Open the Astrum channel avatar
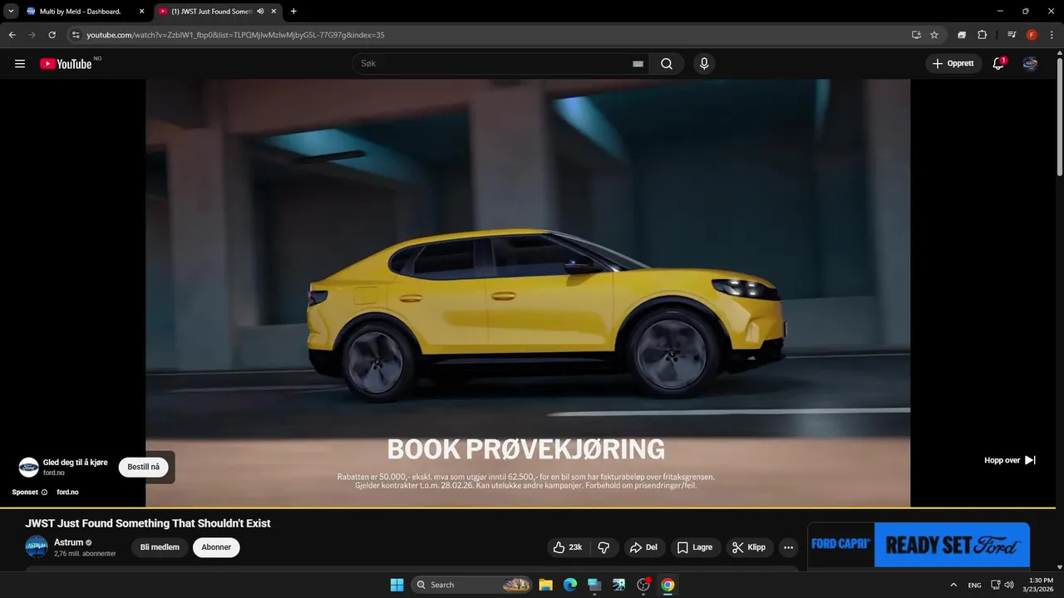This screenshot has width=1064, height=598. tap(37, 547)
